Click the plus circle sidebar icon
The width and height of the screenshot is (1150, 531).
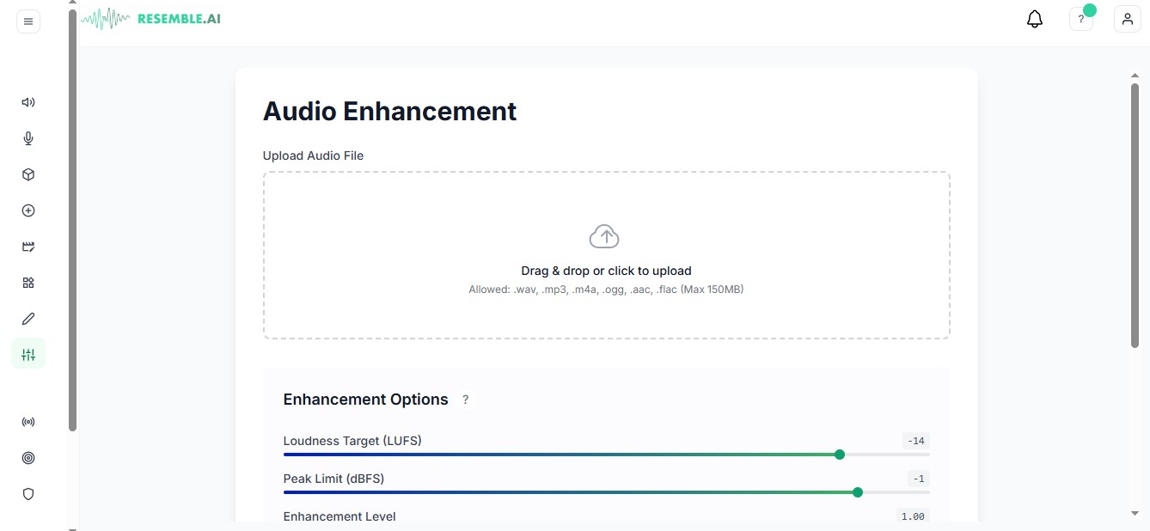[28, 211]
